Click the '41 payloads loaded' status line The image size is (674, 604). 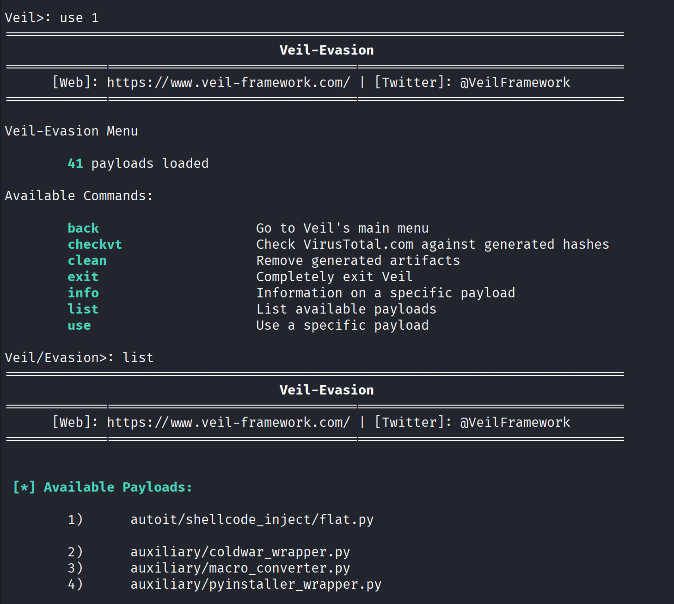[138, 164]
